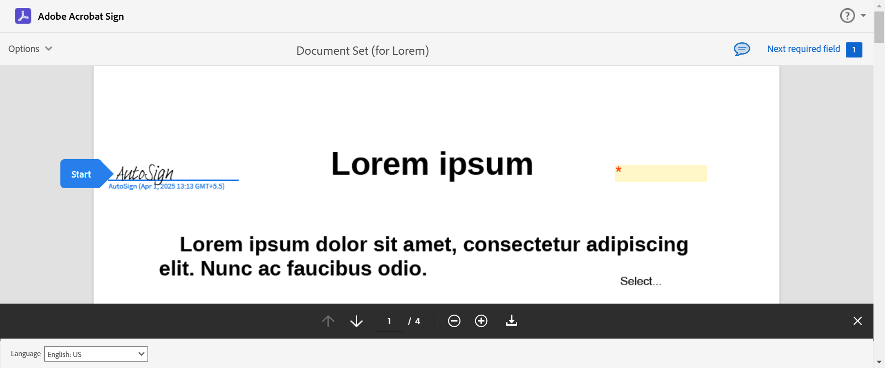Open the Help question mark menu

(847, 16)
